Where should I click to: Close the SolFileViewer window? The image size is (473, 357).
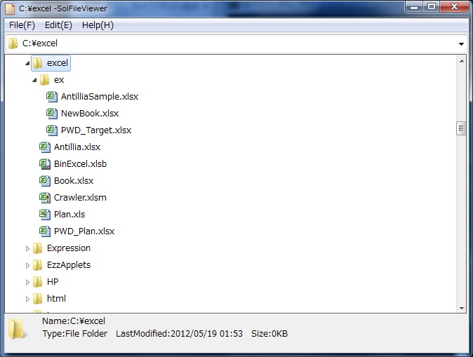454,7
